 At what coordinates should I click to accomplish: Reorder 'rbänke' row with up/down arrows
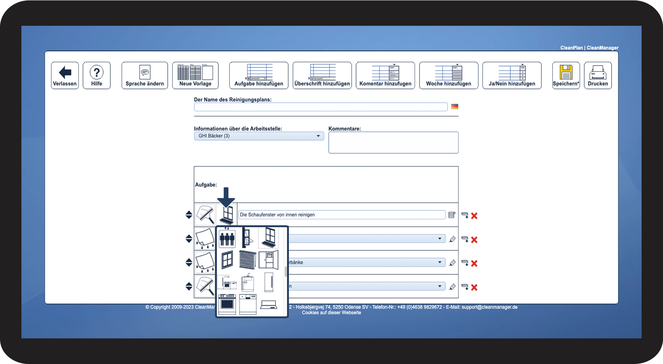click(x=189, y=262)
